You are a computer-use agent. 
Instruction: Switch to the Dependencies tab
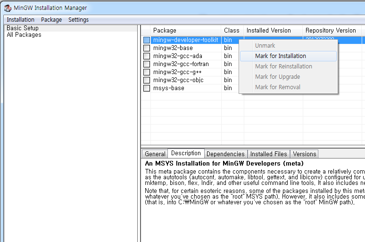coord(225,154)
